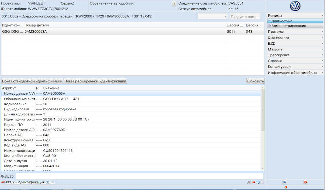Select the Код и обозначение CU5-001 row
The image size is (325, 190).
point(131,156)
